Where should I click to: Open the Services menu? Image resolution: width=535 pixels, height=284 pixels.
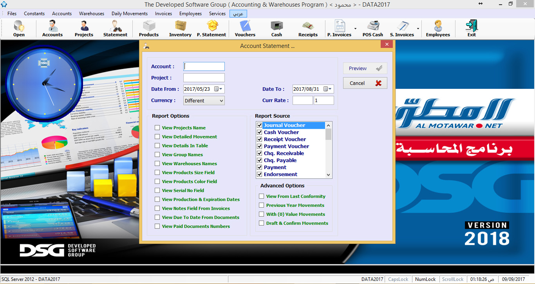click(217, 13)
